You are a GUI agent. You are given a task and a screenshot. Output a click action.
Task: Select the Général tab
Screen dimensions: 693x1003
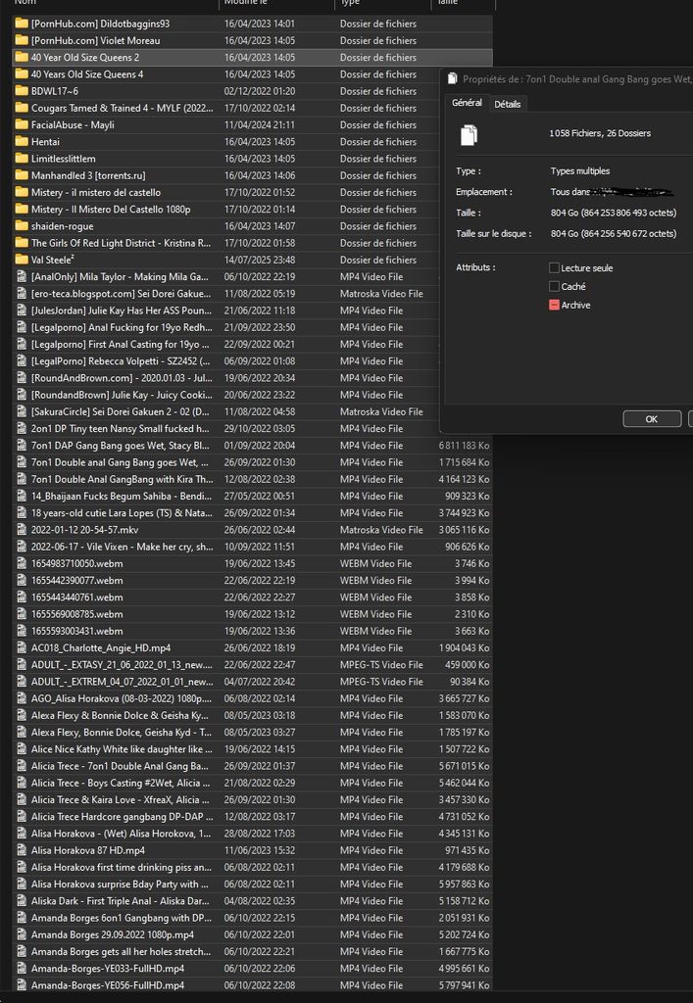point(466,103)
